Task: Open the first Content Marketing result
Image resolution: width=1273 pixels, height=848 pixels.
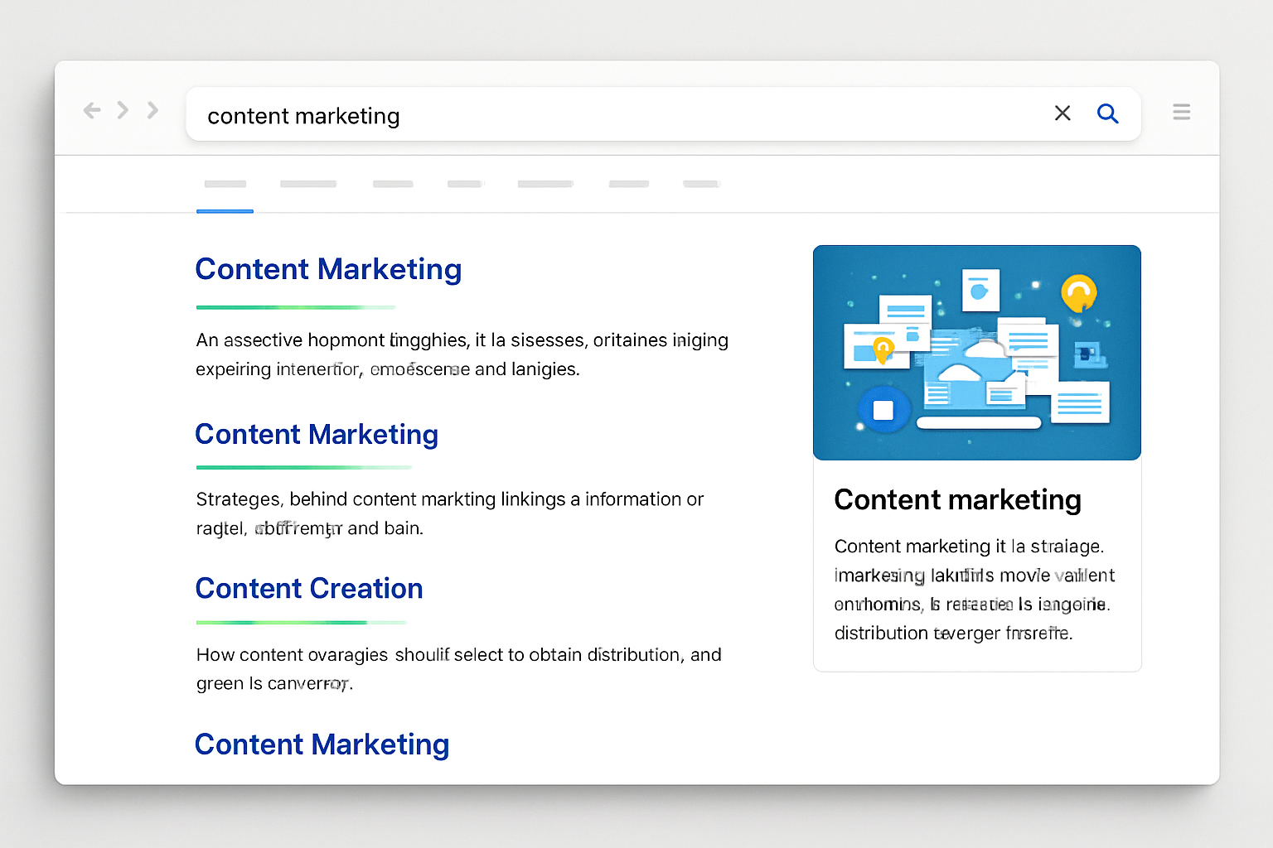Action: tap(328, 269)
